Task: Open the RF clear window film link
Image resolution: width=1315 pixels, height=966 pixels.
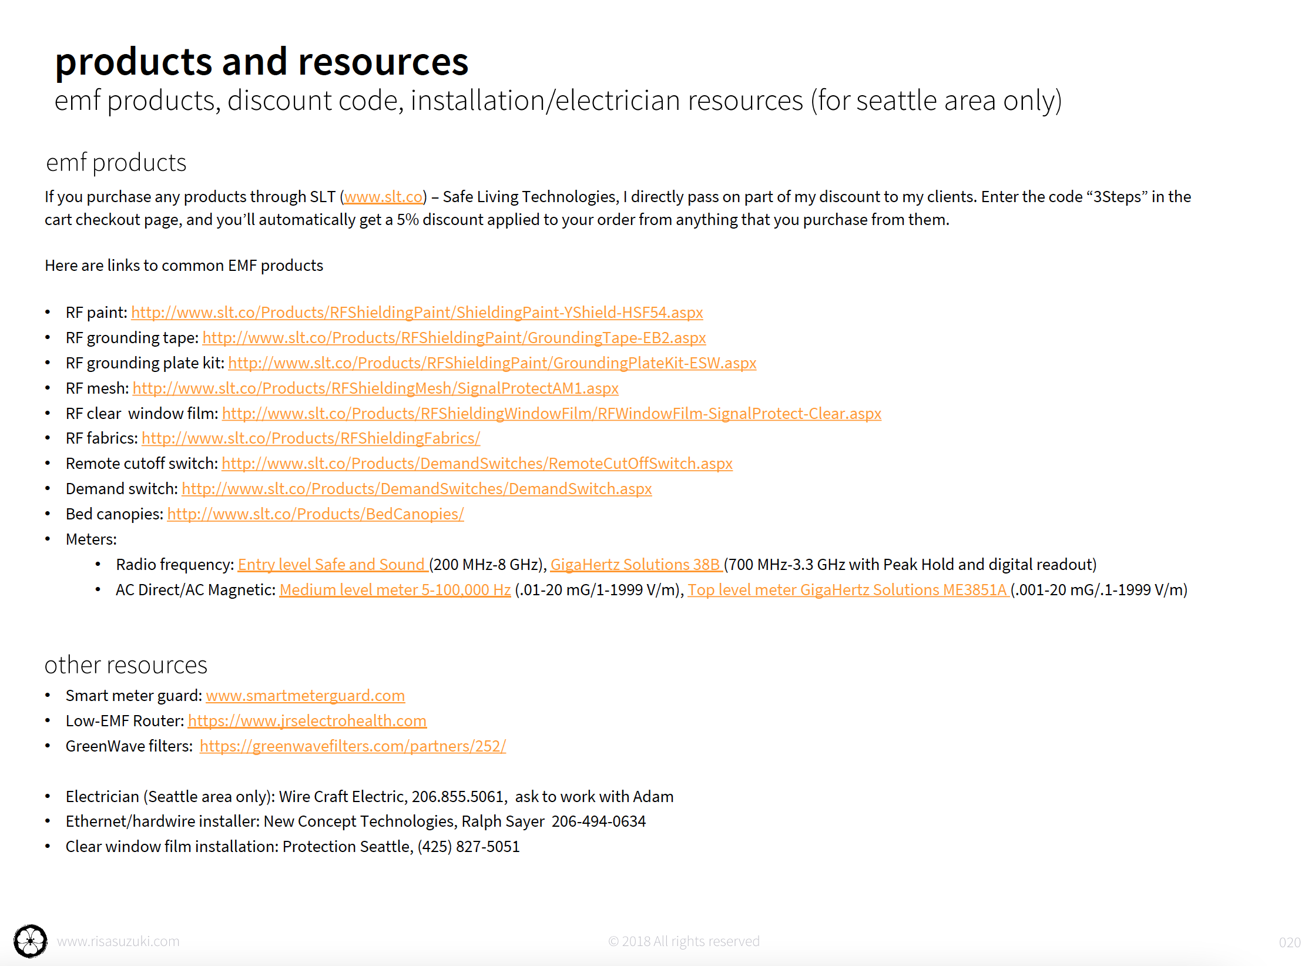Action: 551,414
